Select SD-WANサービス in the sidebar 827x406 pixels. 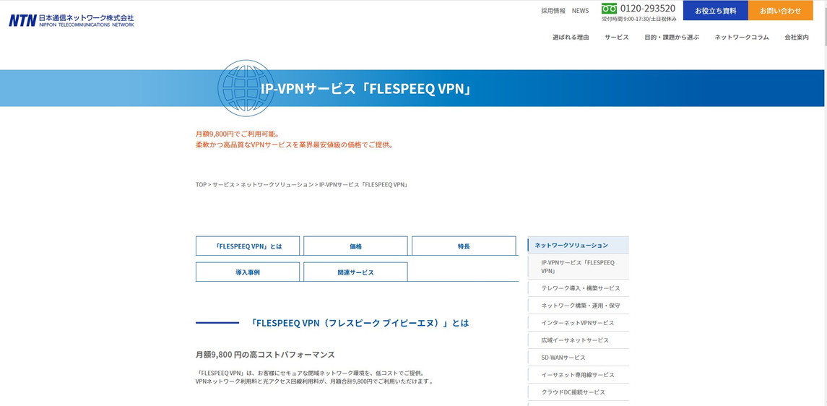563,358
